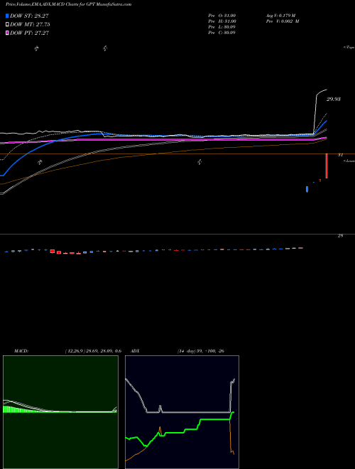Click the 'Pre H: 31.00' value
Screen dimensions: 355x469
click(222, 21)
